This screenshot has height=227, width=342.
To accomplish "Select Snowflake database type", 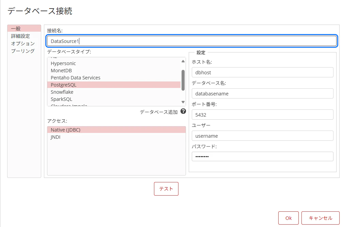I will pyautogui.click(x=114, y=92).
